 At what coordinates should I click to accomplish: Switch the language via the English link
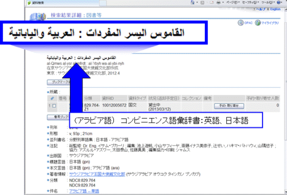(275, 9)
